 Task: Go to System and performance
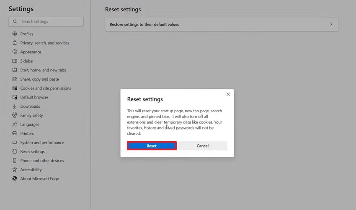(42, 142)
